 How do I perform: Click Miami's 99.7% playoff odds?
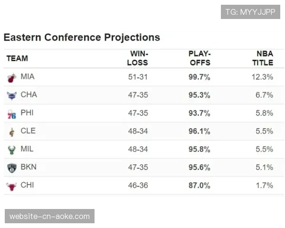(199, 77)
